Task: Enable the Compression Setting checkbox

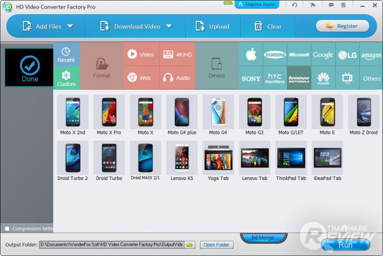Action: click(7, 229)
